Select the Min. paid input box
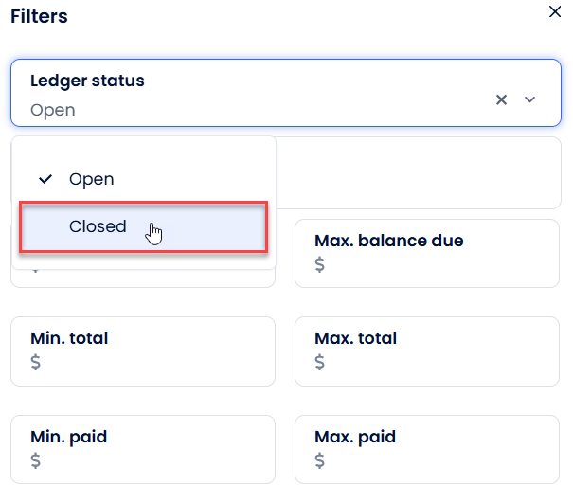The image size is (573, 486). point(142,449)
